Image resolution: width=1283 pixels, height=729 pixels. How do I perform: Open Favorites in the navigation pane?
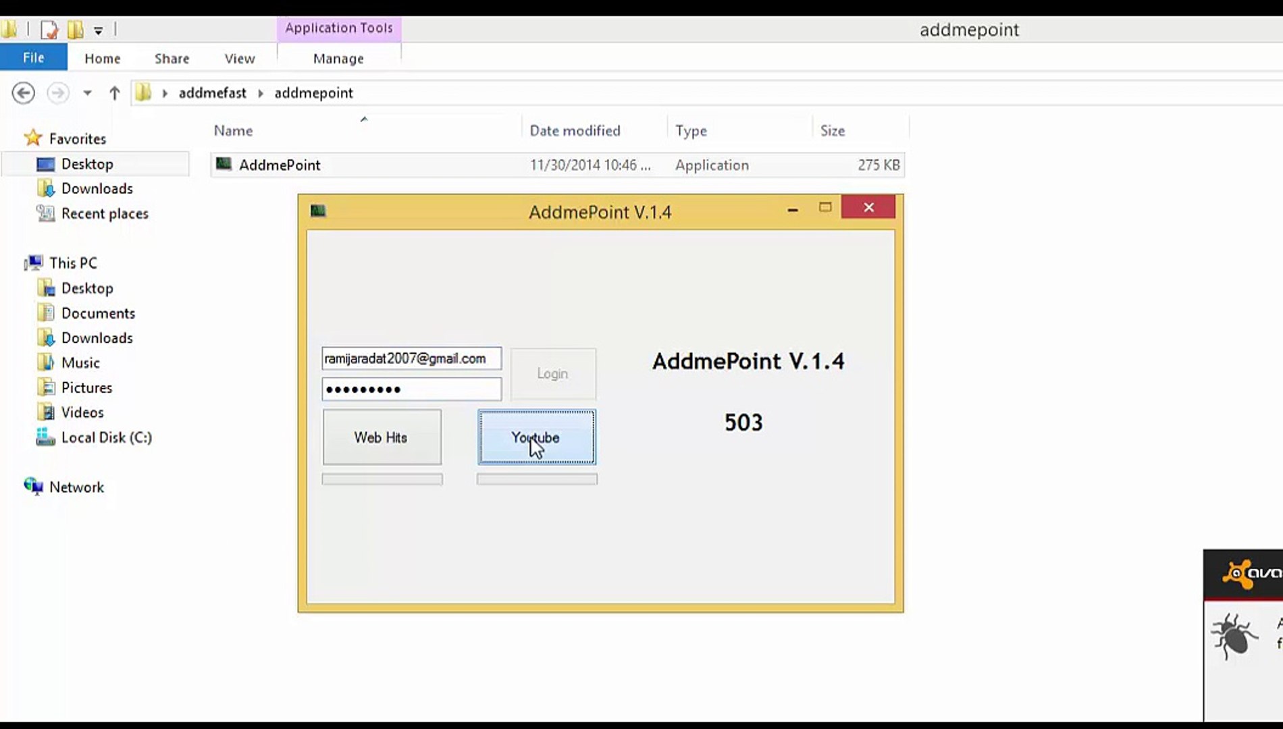pos(78,138)
